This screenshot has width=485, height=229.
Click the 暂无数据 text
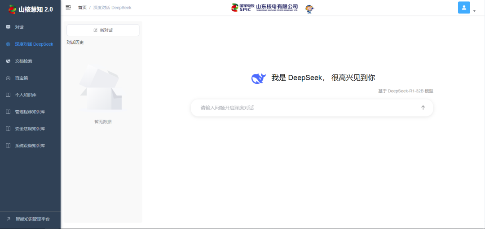coord(103,121)
